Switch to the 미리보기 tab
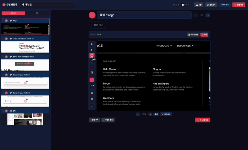 13,13
